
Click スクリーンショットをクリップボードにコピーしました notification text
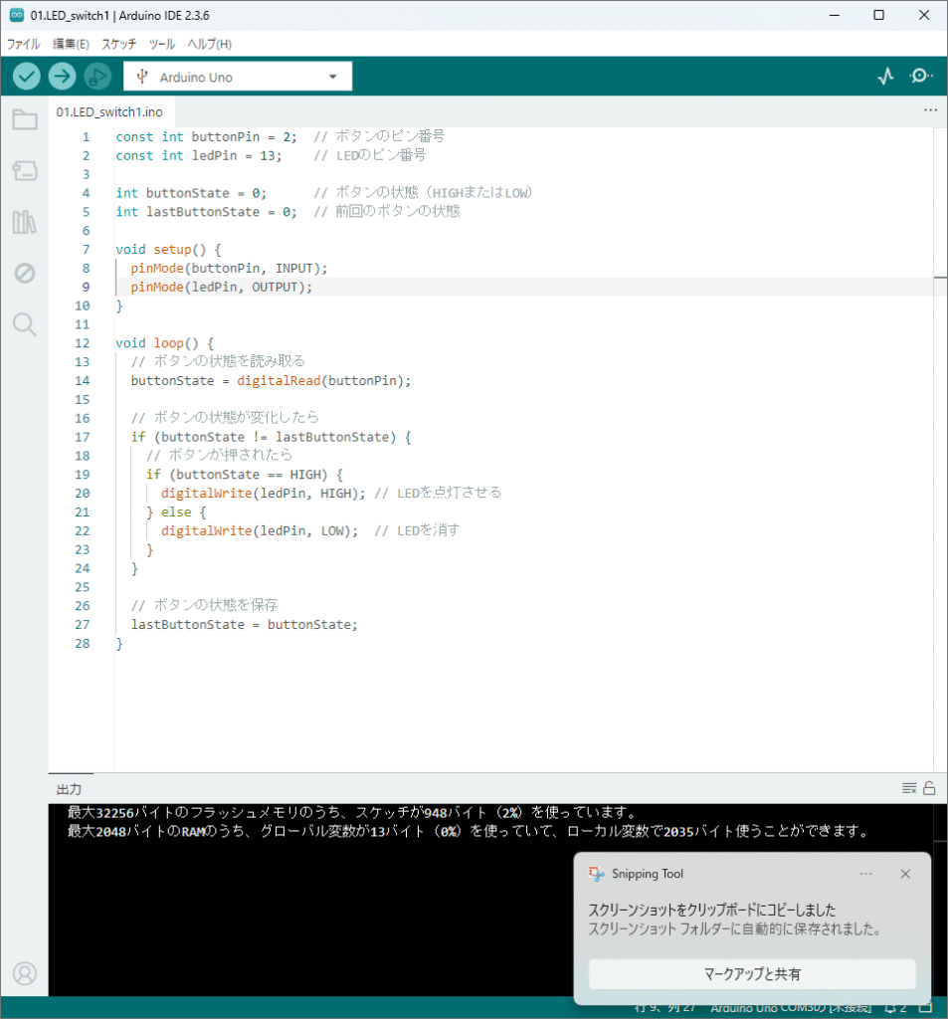point(711,910)
